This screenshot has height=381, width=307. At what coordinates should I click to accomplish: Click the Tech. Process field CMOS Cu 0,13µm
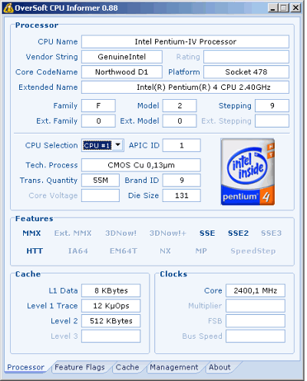(x=141, y=165)
